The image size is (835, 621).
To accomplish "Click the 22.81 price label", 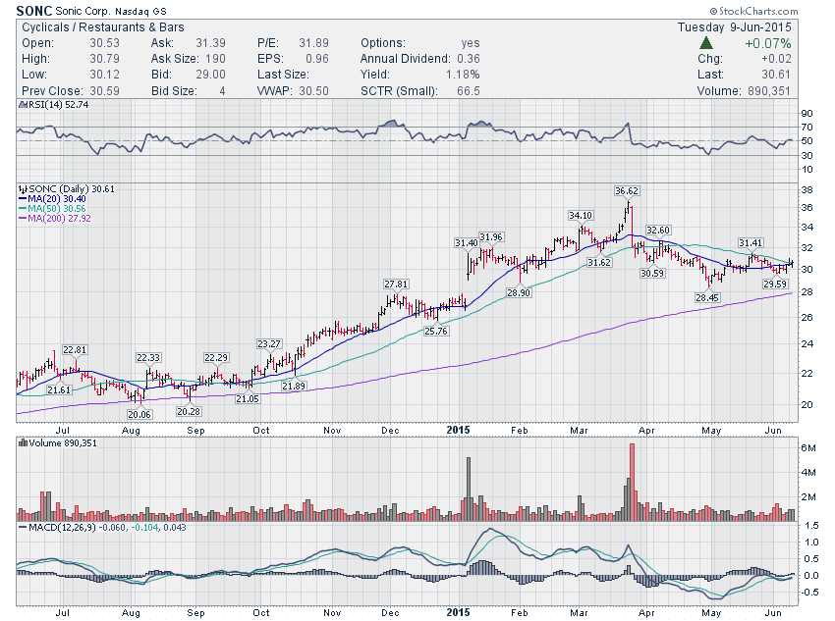I will click(75, 350).
